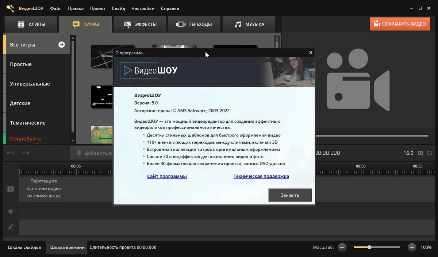Click the undo arrow icon
This screenshot has width=438, height=257.
tap(11, 153)
